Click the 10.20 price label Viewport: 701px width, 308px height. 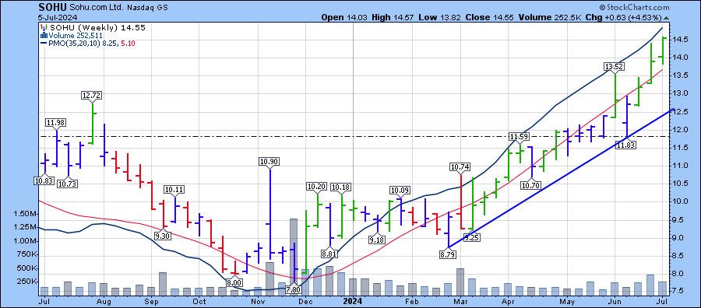(316, 186)
